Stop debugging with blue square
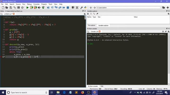This screenshot has height=95, width=170. [x=68, y=8]
